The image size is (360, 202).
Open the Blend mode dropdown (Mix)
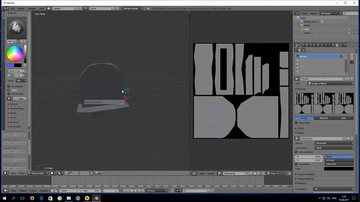(21, 81)
